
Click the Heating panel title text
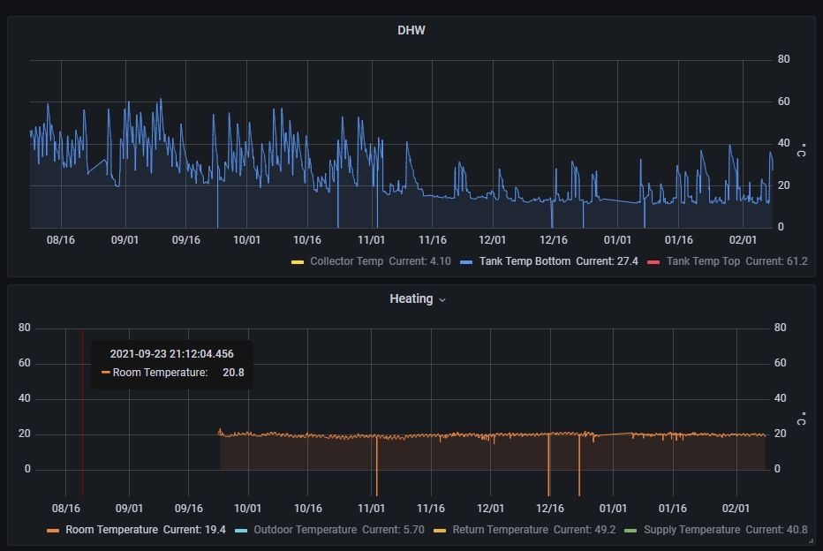(x=411, y=299)
